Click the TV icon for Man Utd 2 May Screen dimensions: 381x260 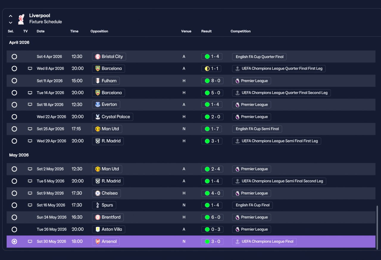click(30, 169)
